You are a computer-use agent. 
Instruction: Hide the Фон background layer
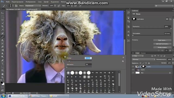pyautogui.click(x=133, y=73)
